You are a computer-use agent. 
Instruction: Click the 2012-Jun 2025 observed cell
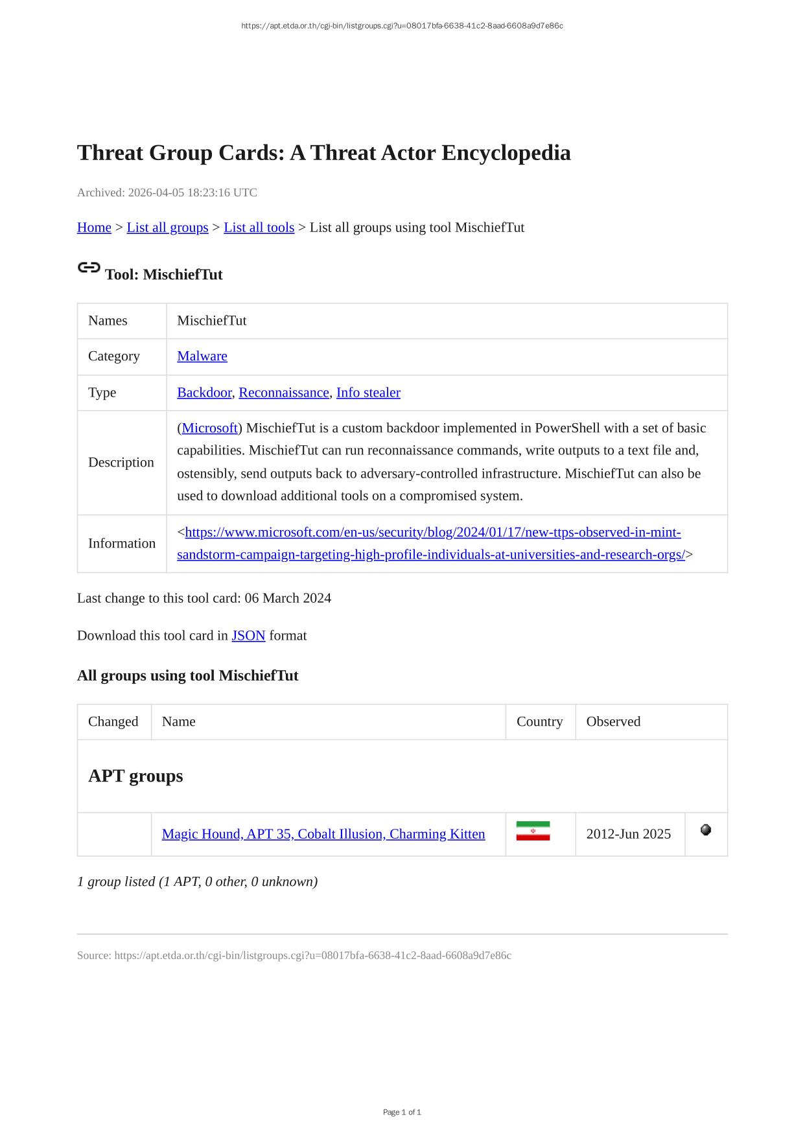(x=628, y=834)
